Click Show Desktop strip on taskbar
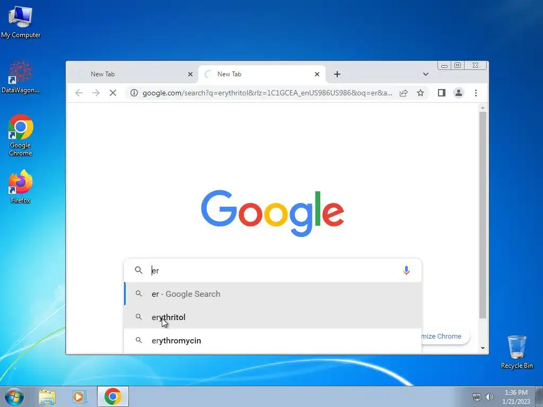543x407 pixels. 539,396
